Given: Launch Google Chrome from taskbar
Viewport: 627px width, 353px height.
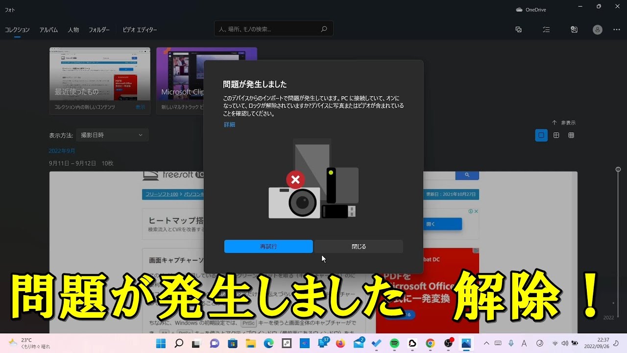Looking at the screenshot, I should pyautogui.click(x=430, y=343).
